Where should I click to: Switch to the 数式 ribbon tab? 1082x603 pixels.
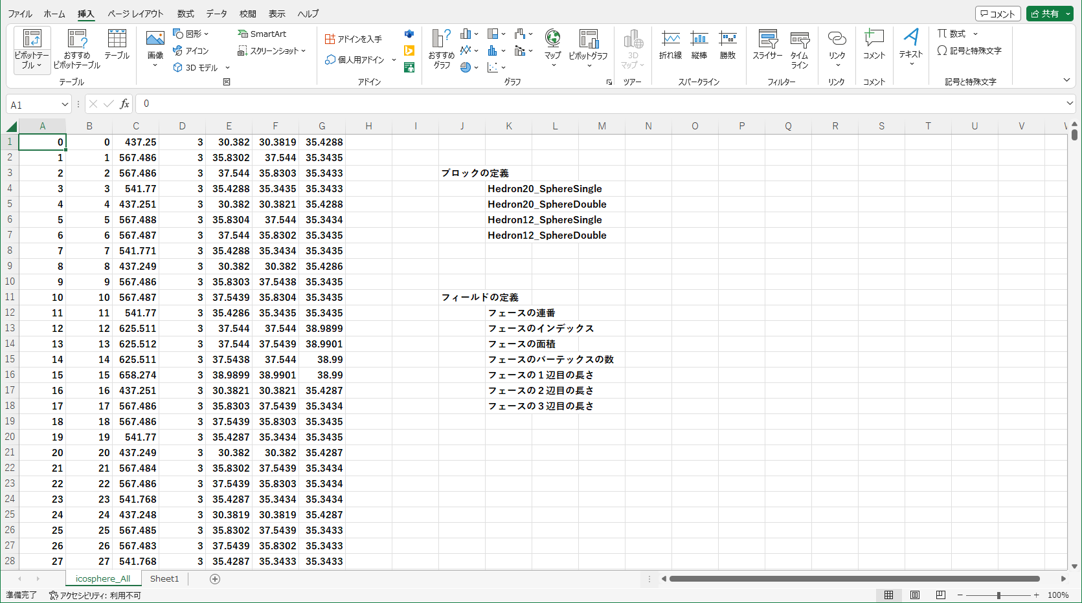tap(186, 14)
